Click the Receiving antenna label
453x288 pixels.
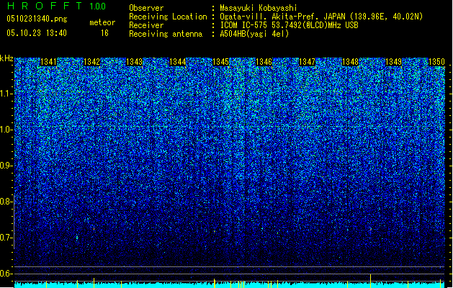pyautogui.click(x=166, y=34)
